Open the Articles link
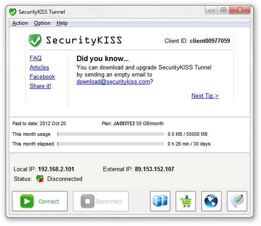 [x=39, y=67]
